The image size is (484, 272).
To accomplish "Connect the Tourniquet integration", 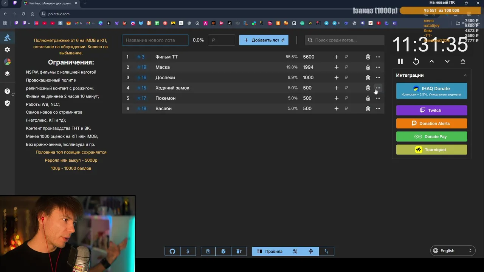I will coord(431,150).
